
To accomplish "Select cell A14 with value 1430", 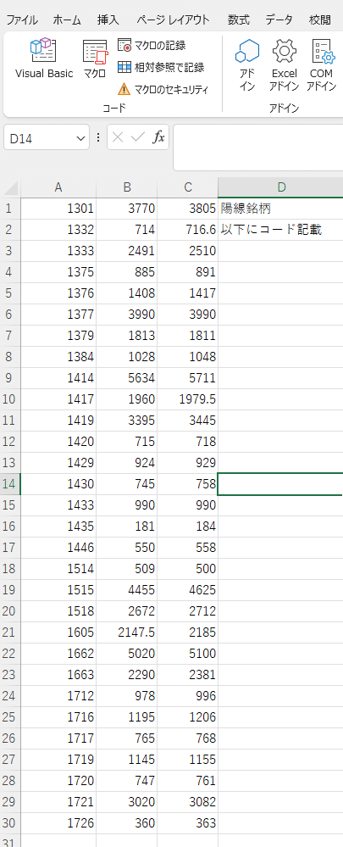I will [58, 484].
